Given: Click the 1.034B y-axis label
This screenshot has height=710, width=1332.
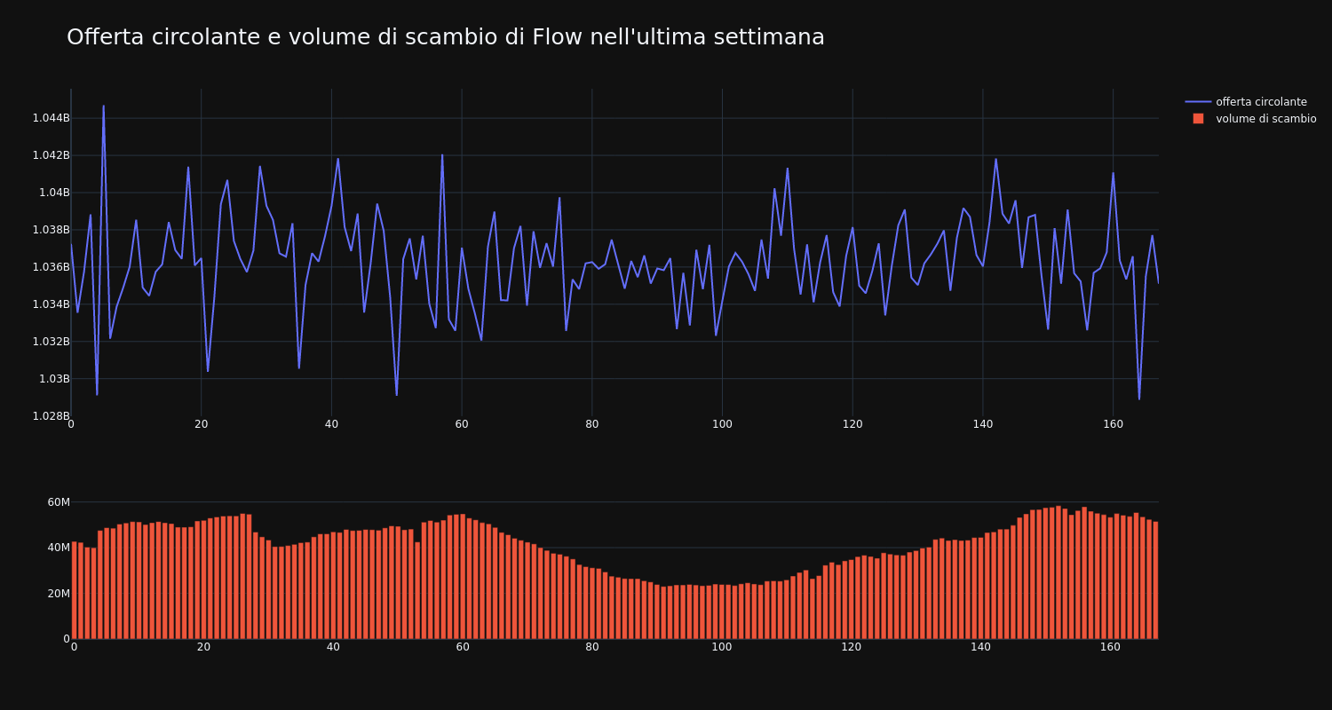Looking at the screenshot, I should [51, 304].
